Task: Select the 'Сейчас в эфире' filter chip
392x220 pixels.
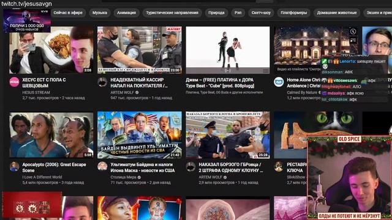Action: pyautogui.click(x=68, y=13)
